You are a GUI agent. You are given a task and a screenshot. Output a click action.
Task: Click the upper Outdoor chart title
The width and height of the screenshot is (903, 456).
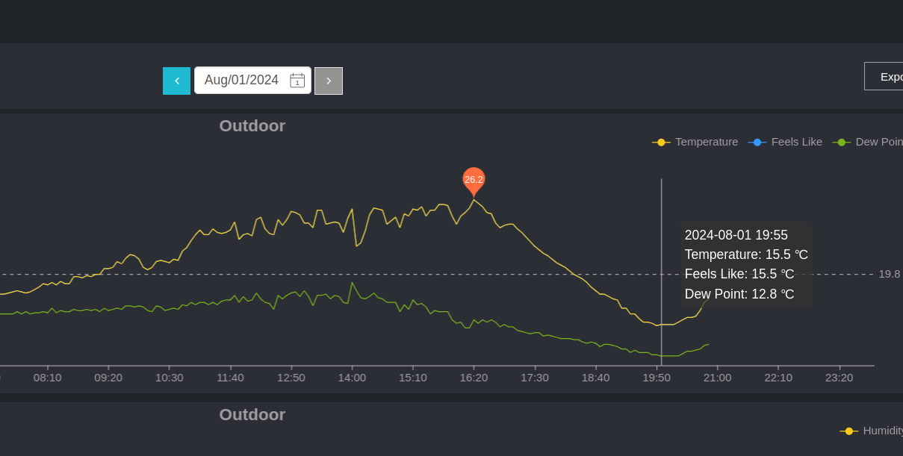pyautogui.click(x=252, y=125)
